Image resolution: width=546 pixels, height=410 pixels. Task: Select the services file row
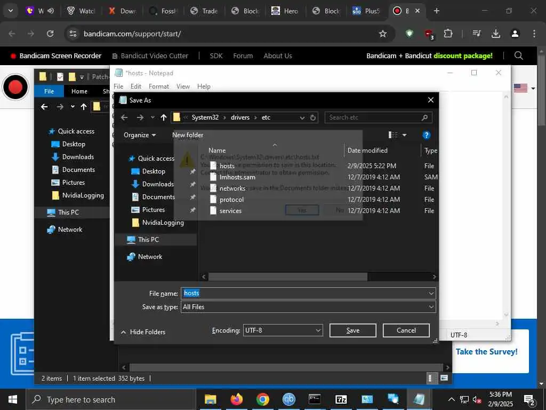pyautogui.click(x=230, y=210)
